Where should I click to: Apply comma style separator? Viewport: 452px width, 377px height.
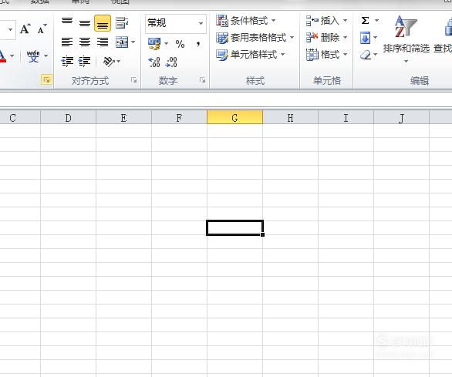197,44
